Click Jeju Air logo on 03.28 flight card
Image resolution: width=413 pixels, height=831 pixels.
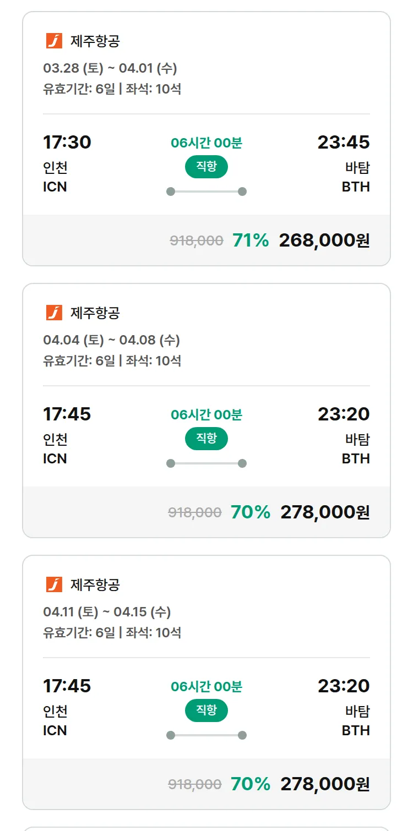click(54, 41)
